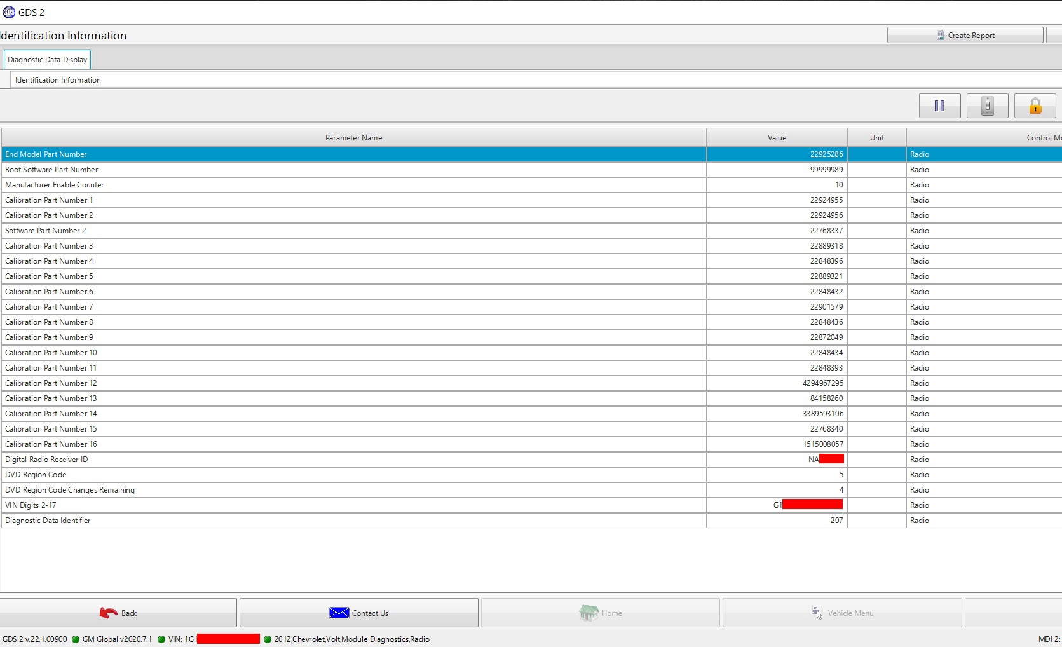
Task: Click the value 3389593106
Action: 823,414
